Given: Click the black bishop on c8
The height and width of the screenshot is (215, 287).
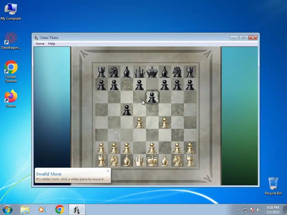Looking at the screenshot, I should [127, 72].
